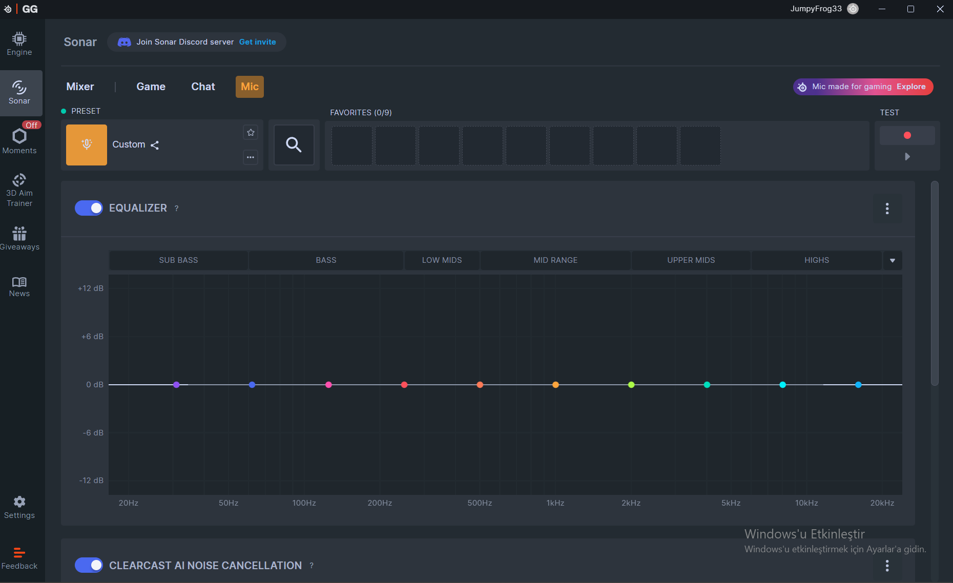Viewport: 953px width, 583px height.
Task: Click the Sonar page title
Action: (x=80, y=42)
